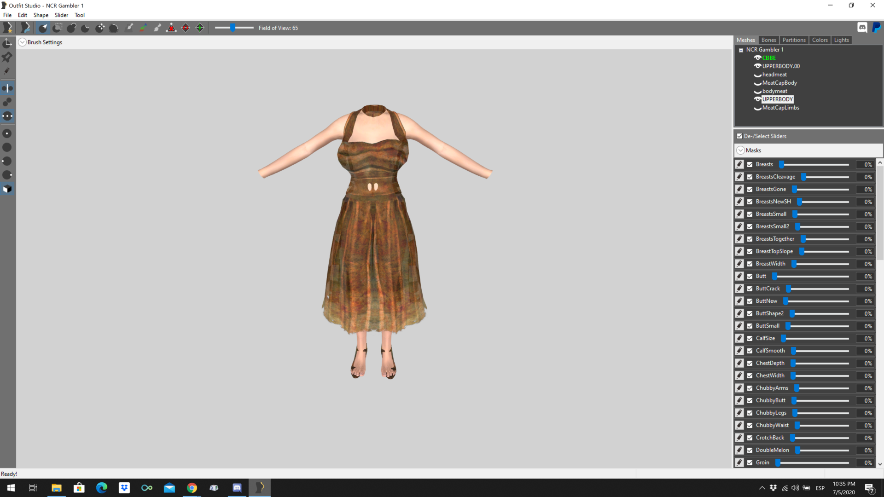Click the ChestDepth percentage value field
884x497 pixels.
pyautogui.click(x=865, y=363)
